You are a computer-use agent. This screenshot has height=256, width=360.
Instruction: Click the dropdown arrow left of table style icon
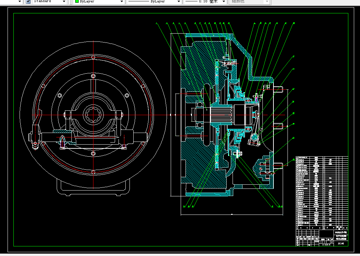(20, 1)
